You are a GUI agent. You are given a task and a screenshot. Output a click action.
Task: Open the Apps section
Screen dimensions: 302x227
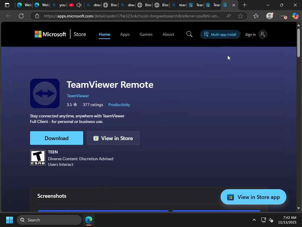click(x=125, y=34)
